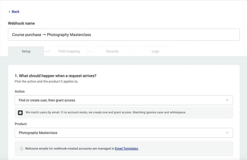Click the 'We match users by email' note text
This screenshot has width=247, height=160.
pos(106,112)
